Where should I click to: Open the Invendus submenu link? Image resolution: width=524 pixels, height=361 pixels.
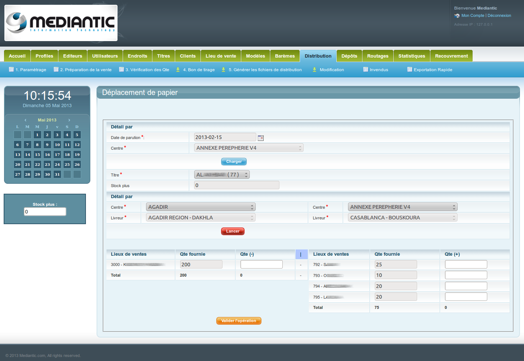point(379,70)
